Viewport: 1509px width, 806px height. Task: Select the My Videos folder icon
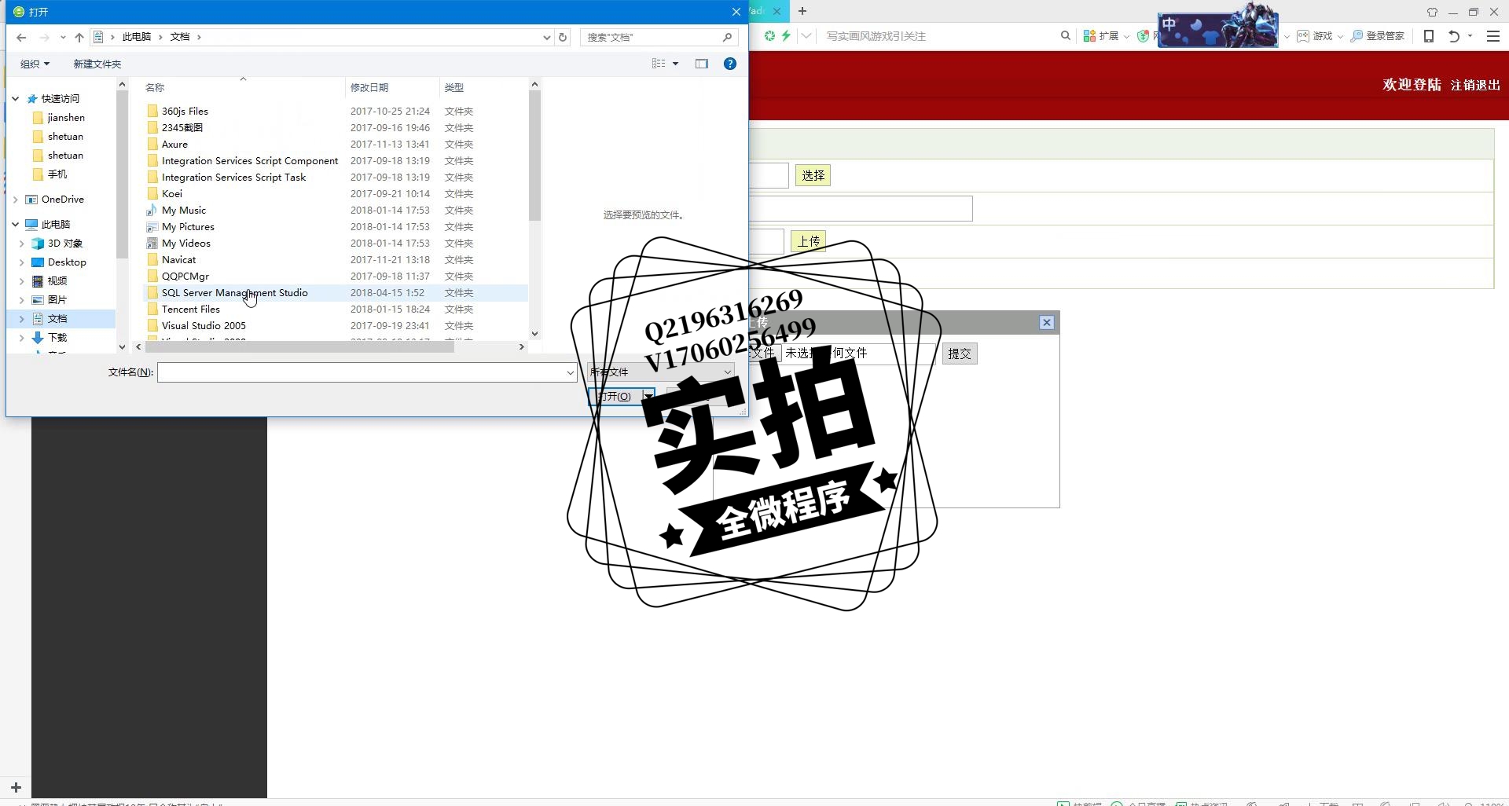[152, 243]
